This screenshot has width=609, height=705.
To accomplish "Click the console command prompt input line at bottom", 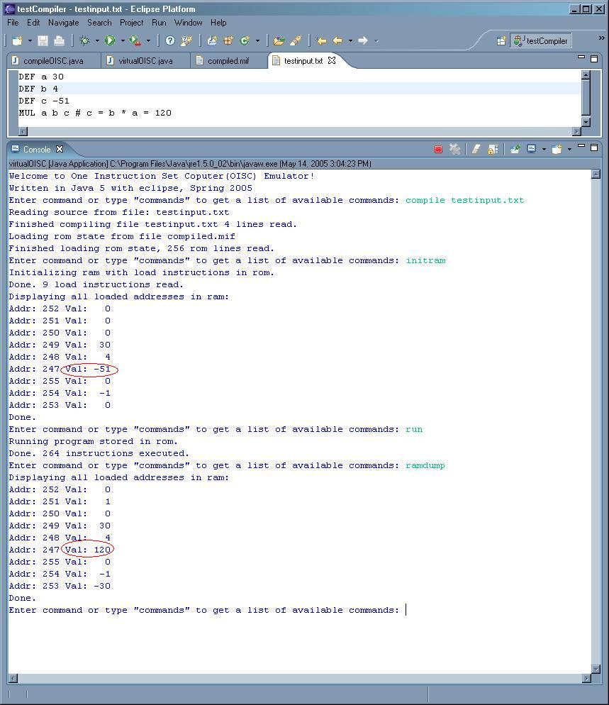I will (207, 610).
